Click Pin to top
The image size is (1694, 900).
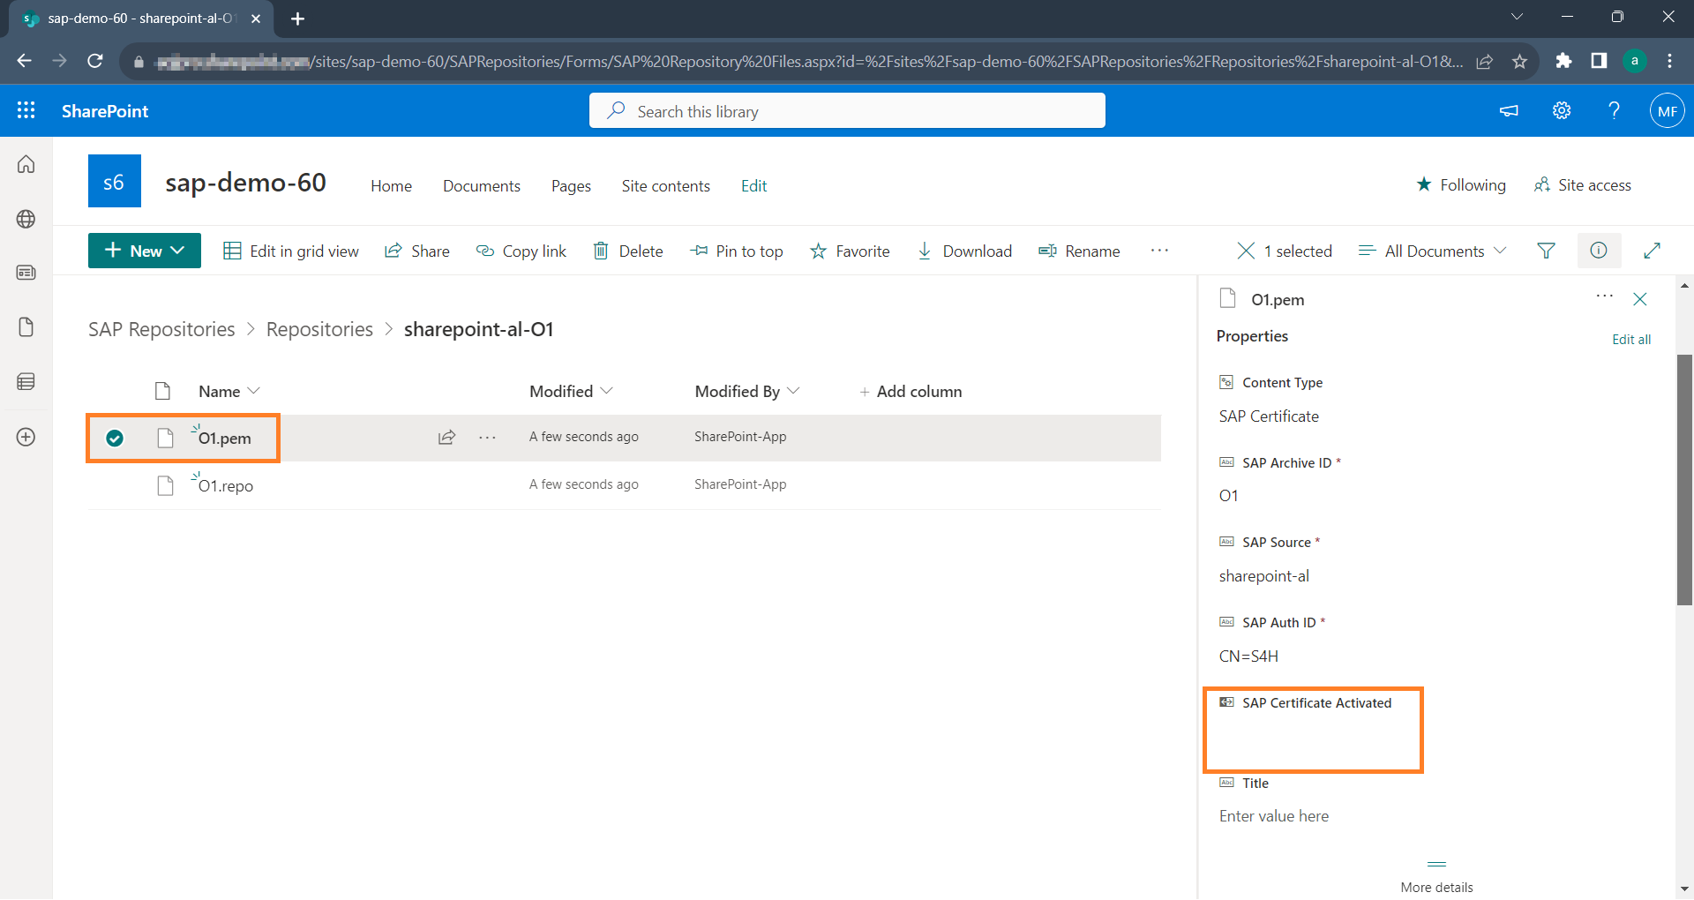pyautogui.click(x=737, y=251)
